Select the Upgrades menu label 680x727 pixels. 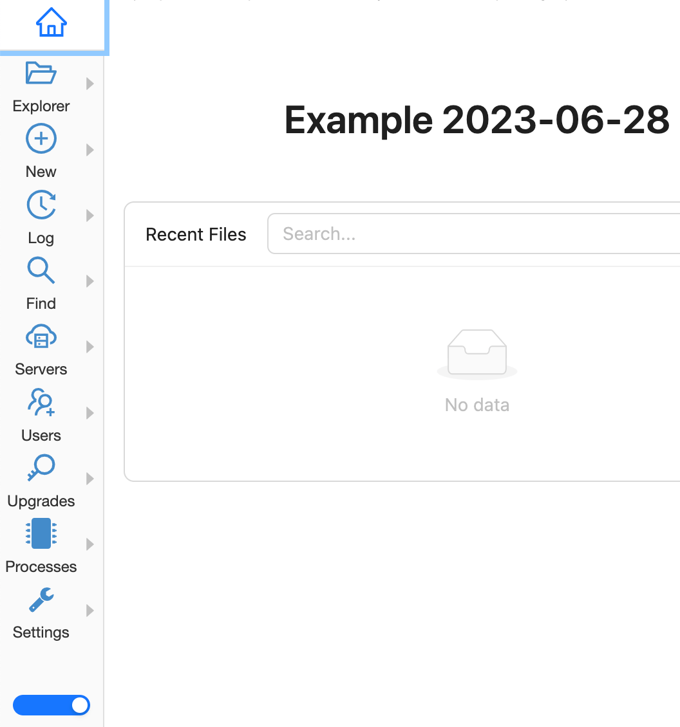[41, 501]
